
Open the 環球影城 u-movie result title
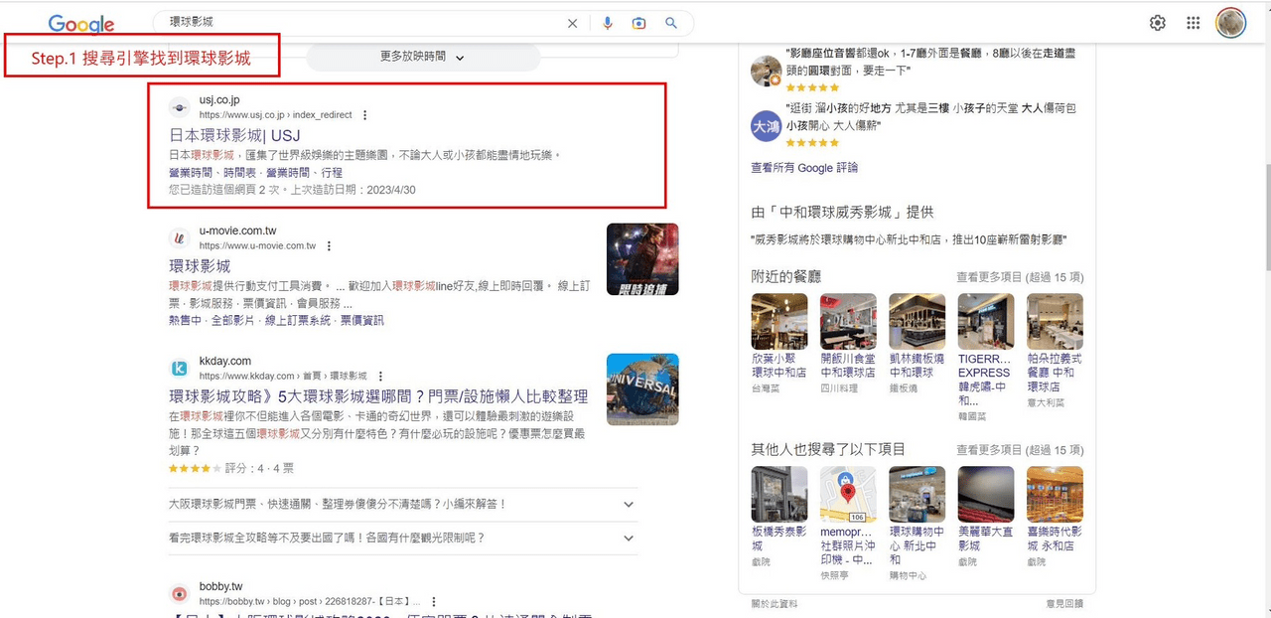(x=200, y=266)
